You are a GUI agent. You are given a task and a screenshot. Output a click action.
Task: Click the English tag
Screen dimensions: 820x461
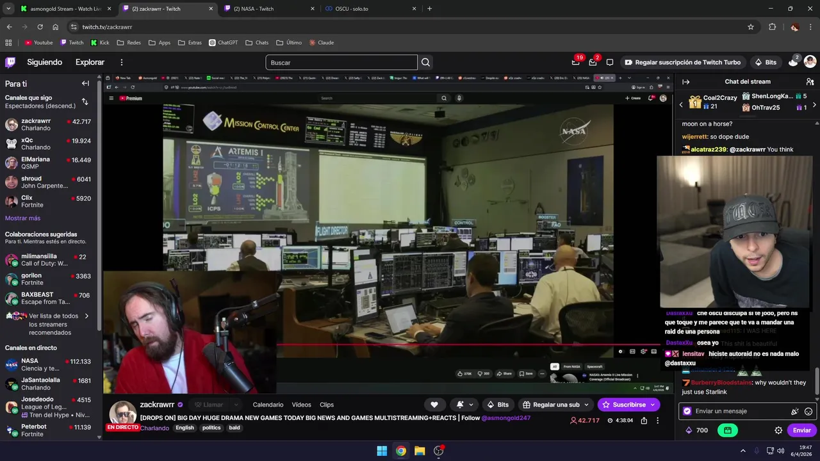pos(184,428)
